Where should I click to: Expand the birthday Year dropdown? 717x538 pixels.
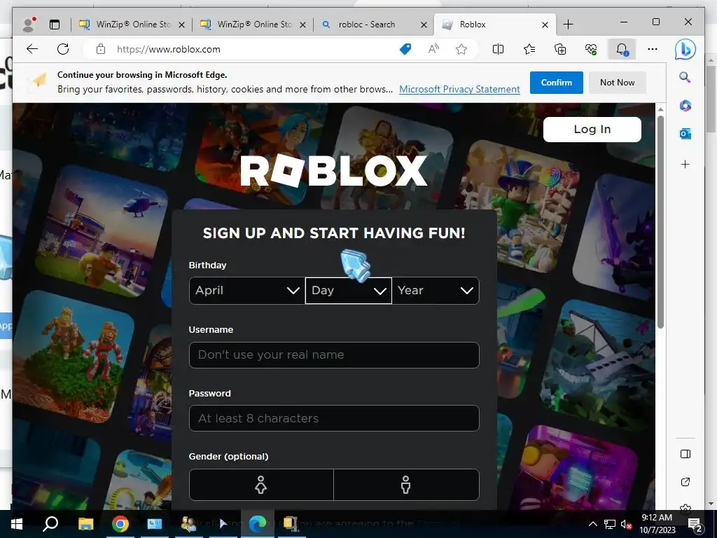[x=436, y=291]
